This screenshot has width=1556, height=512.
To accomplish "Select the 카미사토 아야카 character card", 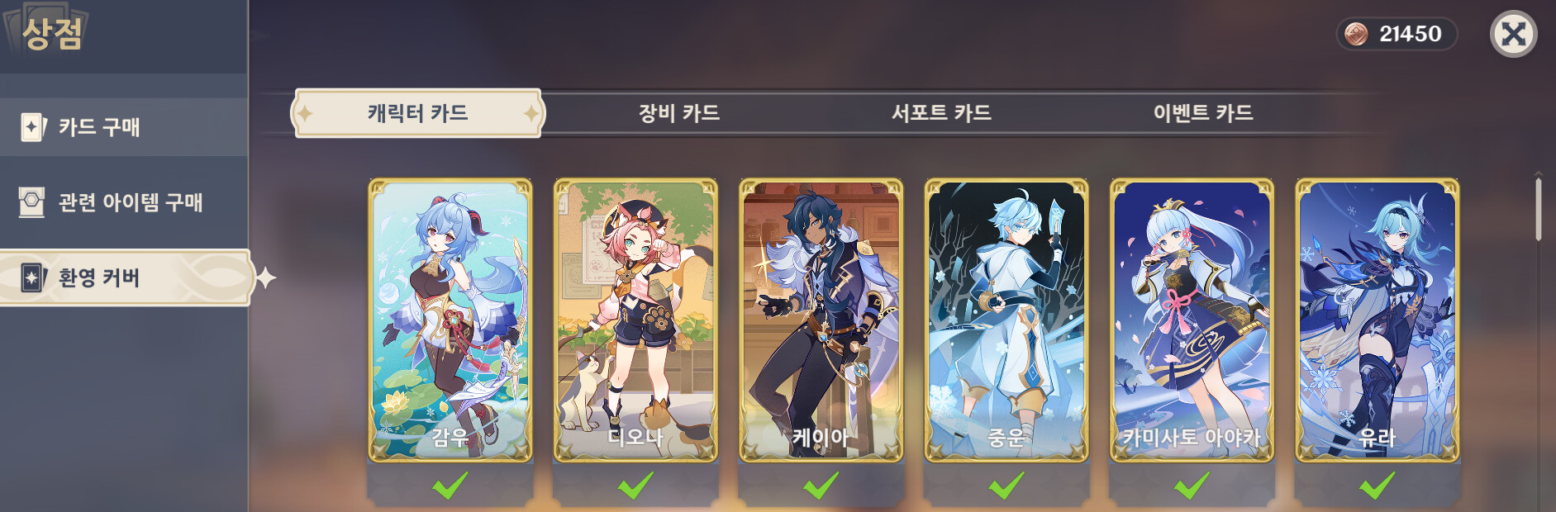I will tap(1192, 320).
